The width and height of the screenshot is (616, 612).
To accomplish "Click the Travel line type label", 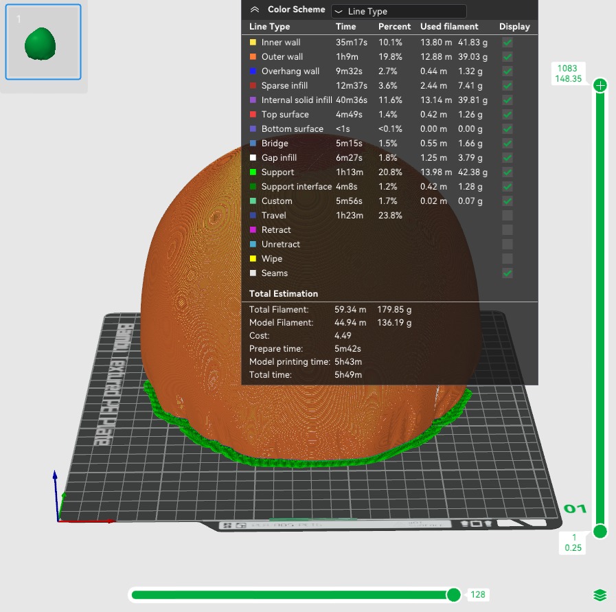I will point(273,215).
